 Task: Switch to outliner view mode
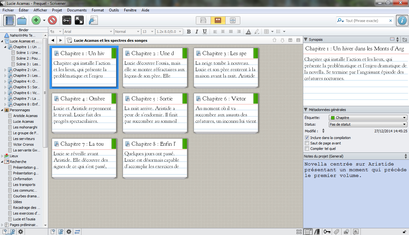(x=233, y=20)
